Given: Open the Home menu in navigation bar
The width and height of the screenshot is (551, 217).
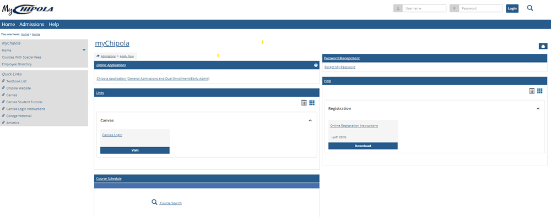Looking at the screenshot, I should [8, 25].
